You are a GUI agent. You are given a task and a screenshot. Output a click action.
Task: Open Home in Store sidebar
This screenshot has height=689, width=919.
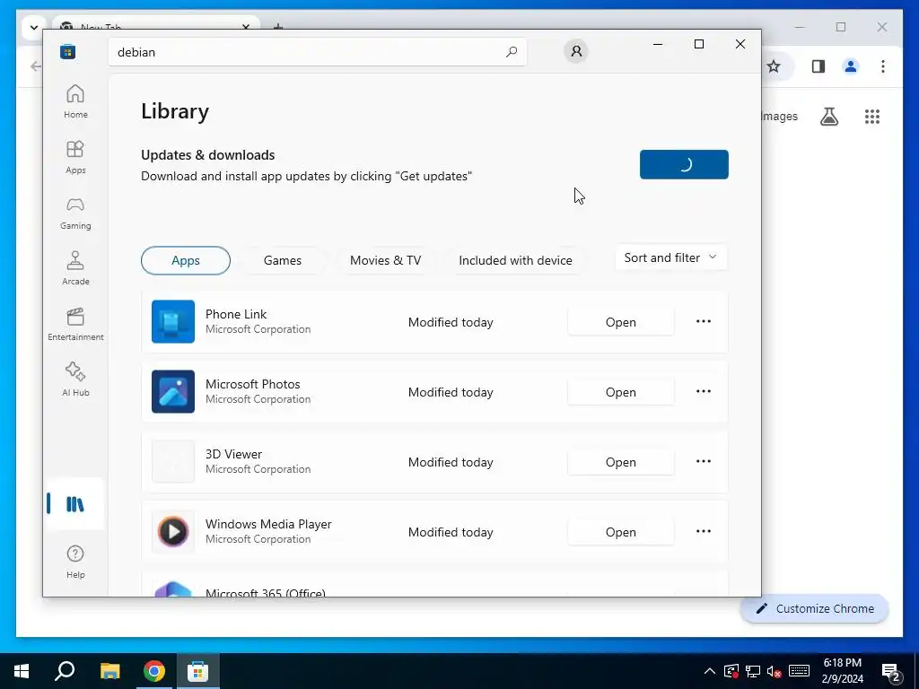click(75, 101)
